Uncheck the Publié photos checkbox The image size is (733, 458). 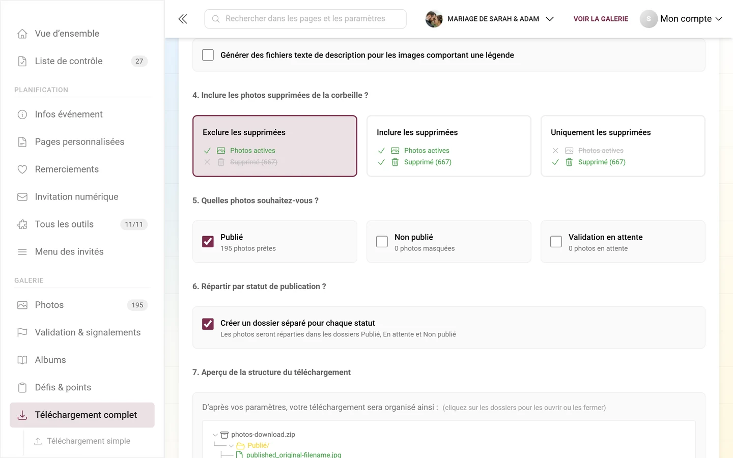pyautogui.click(x=208, y=242)
